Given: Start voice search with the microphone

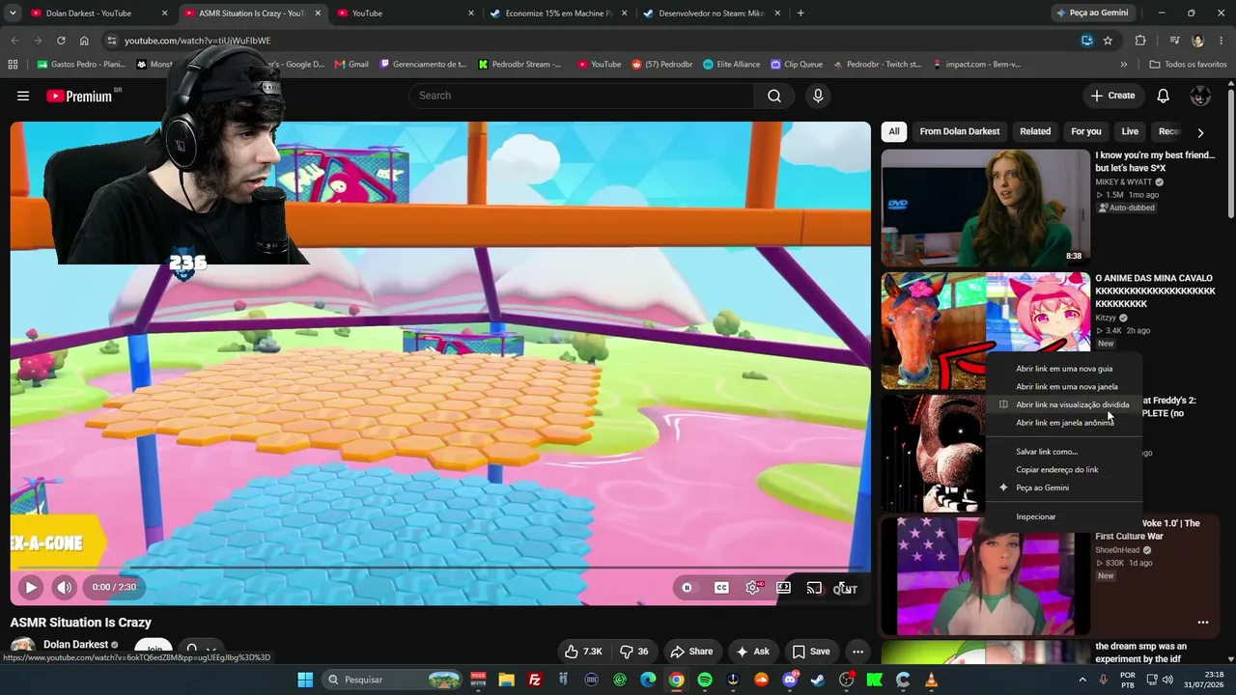Looking at the screenshot, I should [x=818, y=96].
